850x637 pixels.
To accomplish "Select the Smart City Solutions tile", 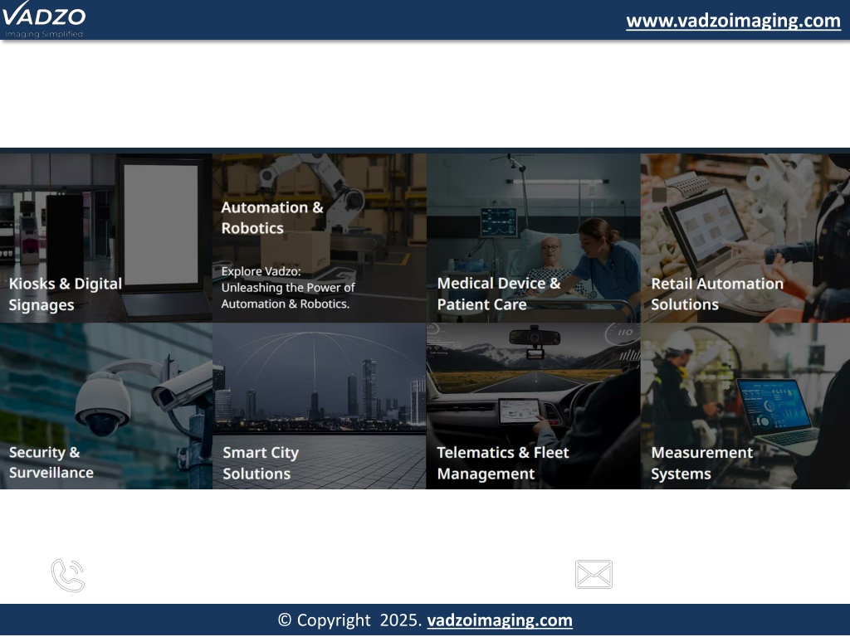I will [x=320, y=406].
